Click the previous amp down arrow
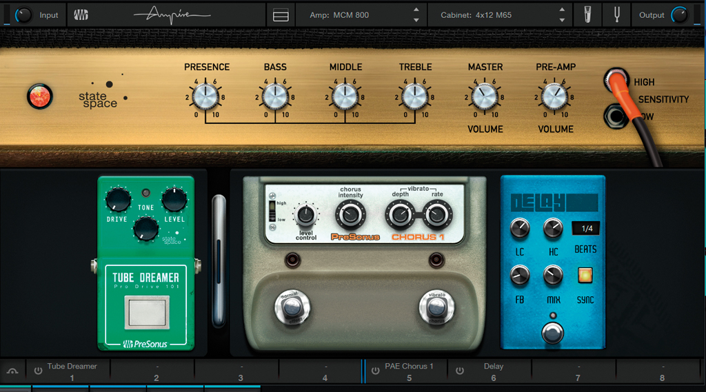706x392 pixels. point(416,20)
